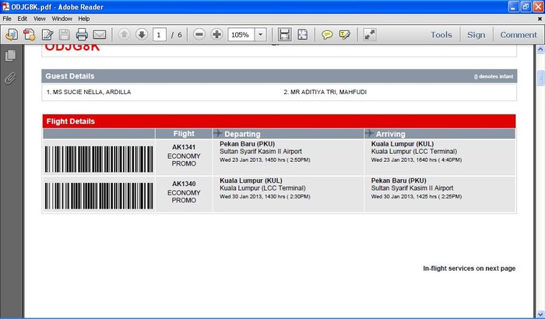Click the Save file floppy icon

point(65,34)
